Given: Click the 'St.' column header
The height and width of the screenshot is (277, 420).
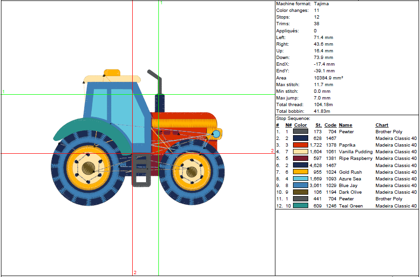Looking at the screenshot, I should tap(319, 125).
